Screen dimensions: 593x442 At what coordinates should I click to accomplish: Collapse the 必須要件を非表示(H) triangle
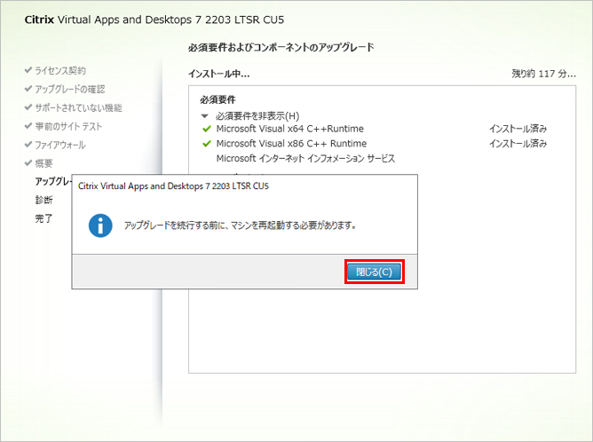point(204,116)
